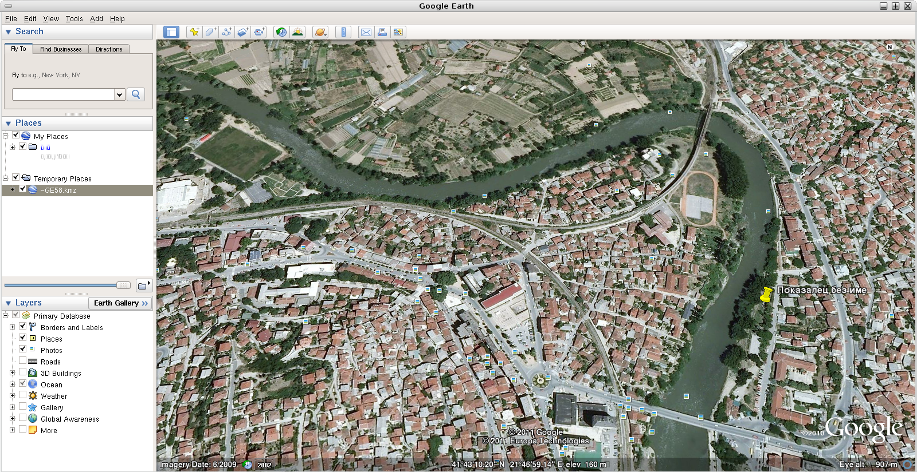The width and height of the screenshot is (917, 472).
Task: Print the current view
Action: coord(382,32)
